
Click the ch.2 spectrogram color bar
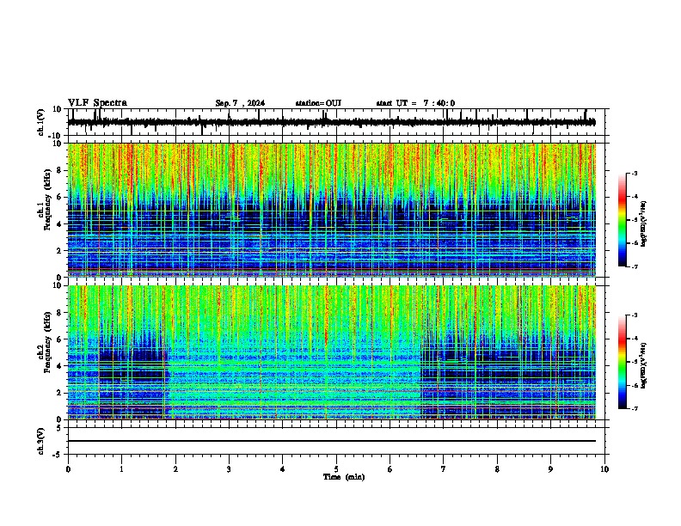(x=623, y=362)
